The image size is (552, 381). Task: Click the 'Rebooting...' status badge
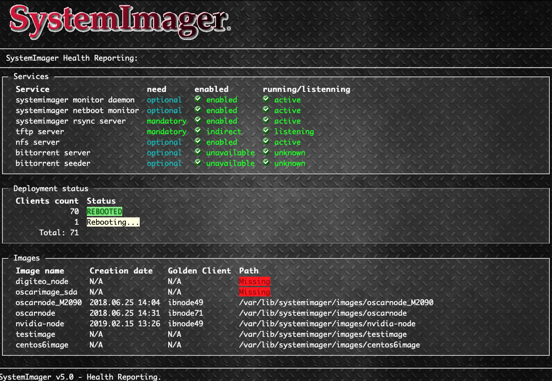point(113,222)
